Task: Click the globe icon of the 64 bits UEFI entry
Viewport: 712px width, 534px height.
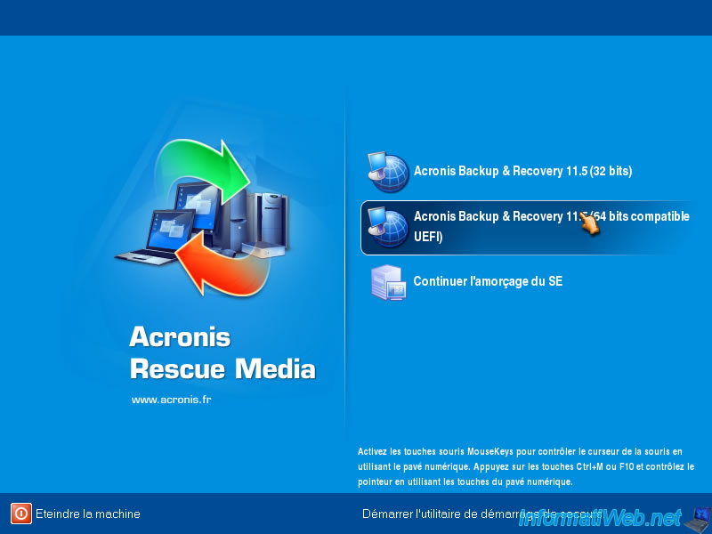Action: pyautogui.click(x=388, y=227)
